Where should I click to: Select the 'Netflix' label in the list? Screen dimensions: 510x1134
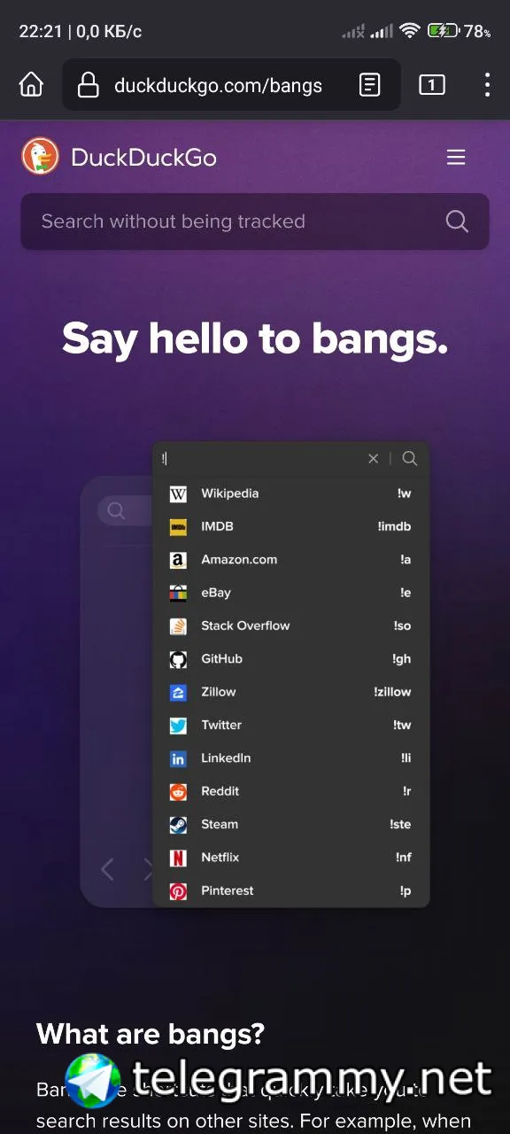click(220, 858)
